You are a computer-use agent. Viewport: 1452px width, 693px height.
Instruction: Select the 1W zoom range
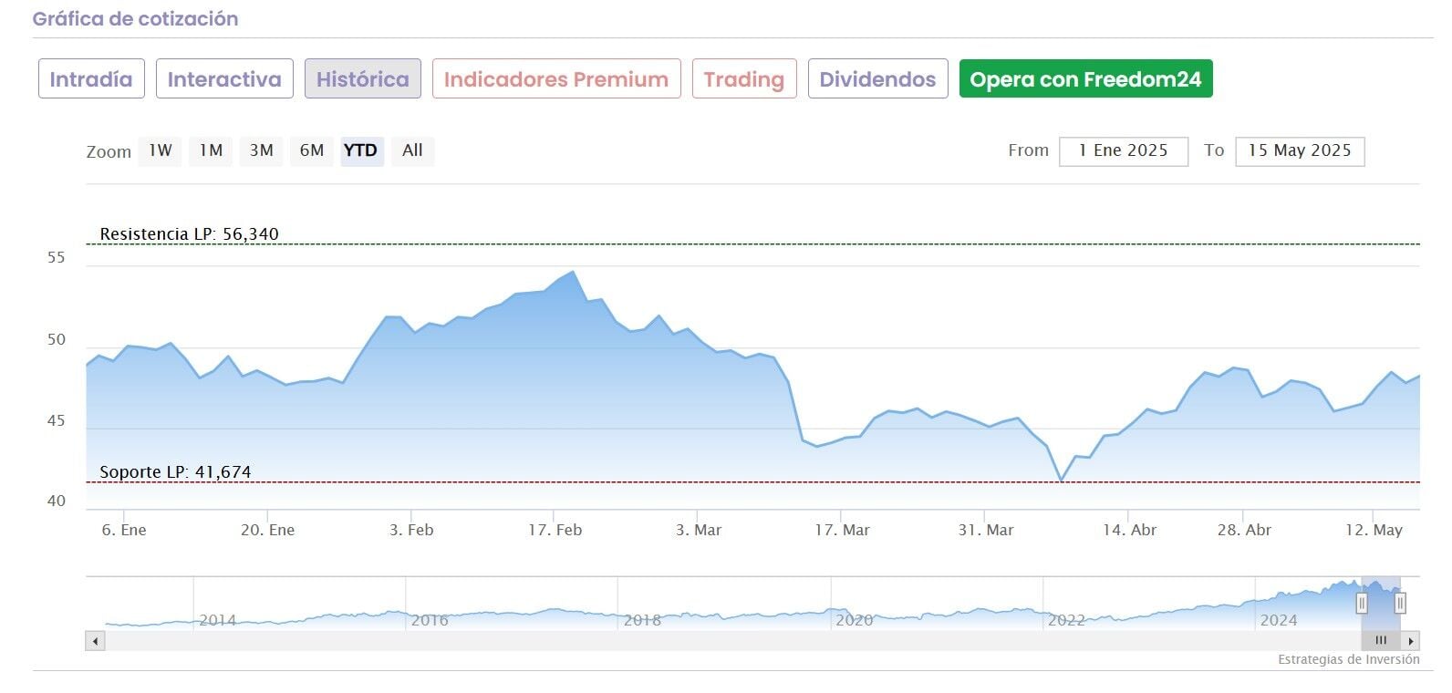(161, 150)
